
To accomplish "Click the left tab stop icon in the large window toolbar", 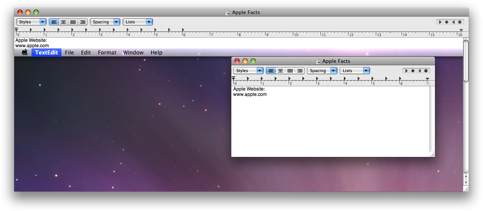I will pyautogui.click(x=440, y=22).
